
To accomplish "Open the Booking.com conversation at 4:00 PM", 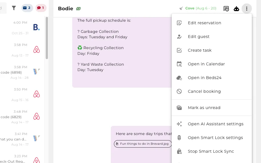I will point(22,28).
